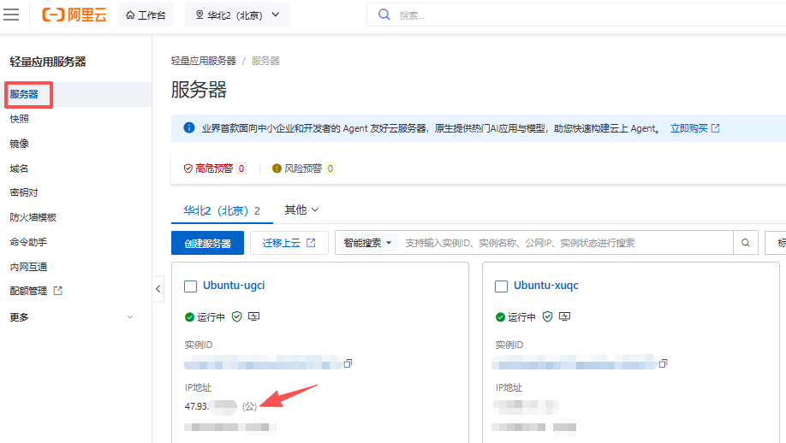Screen dimensions: 786x443
Task: Click the shield security icon on Ubuntu-xuqc
Action: pos(547,316)
